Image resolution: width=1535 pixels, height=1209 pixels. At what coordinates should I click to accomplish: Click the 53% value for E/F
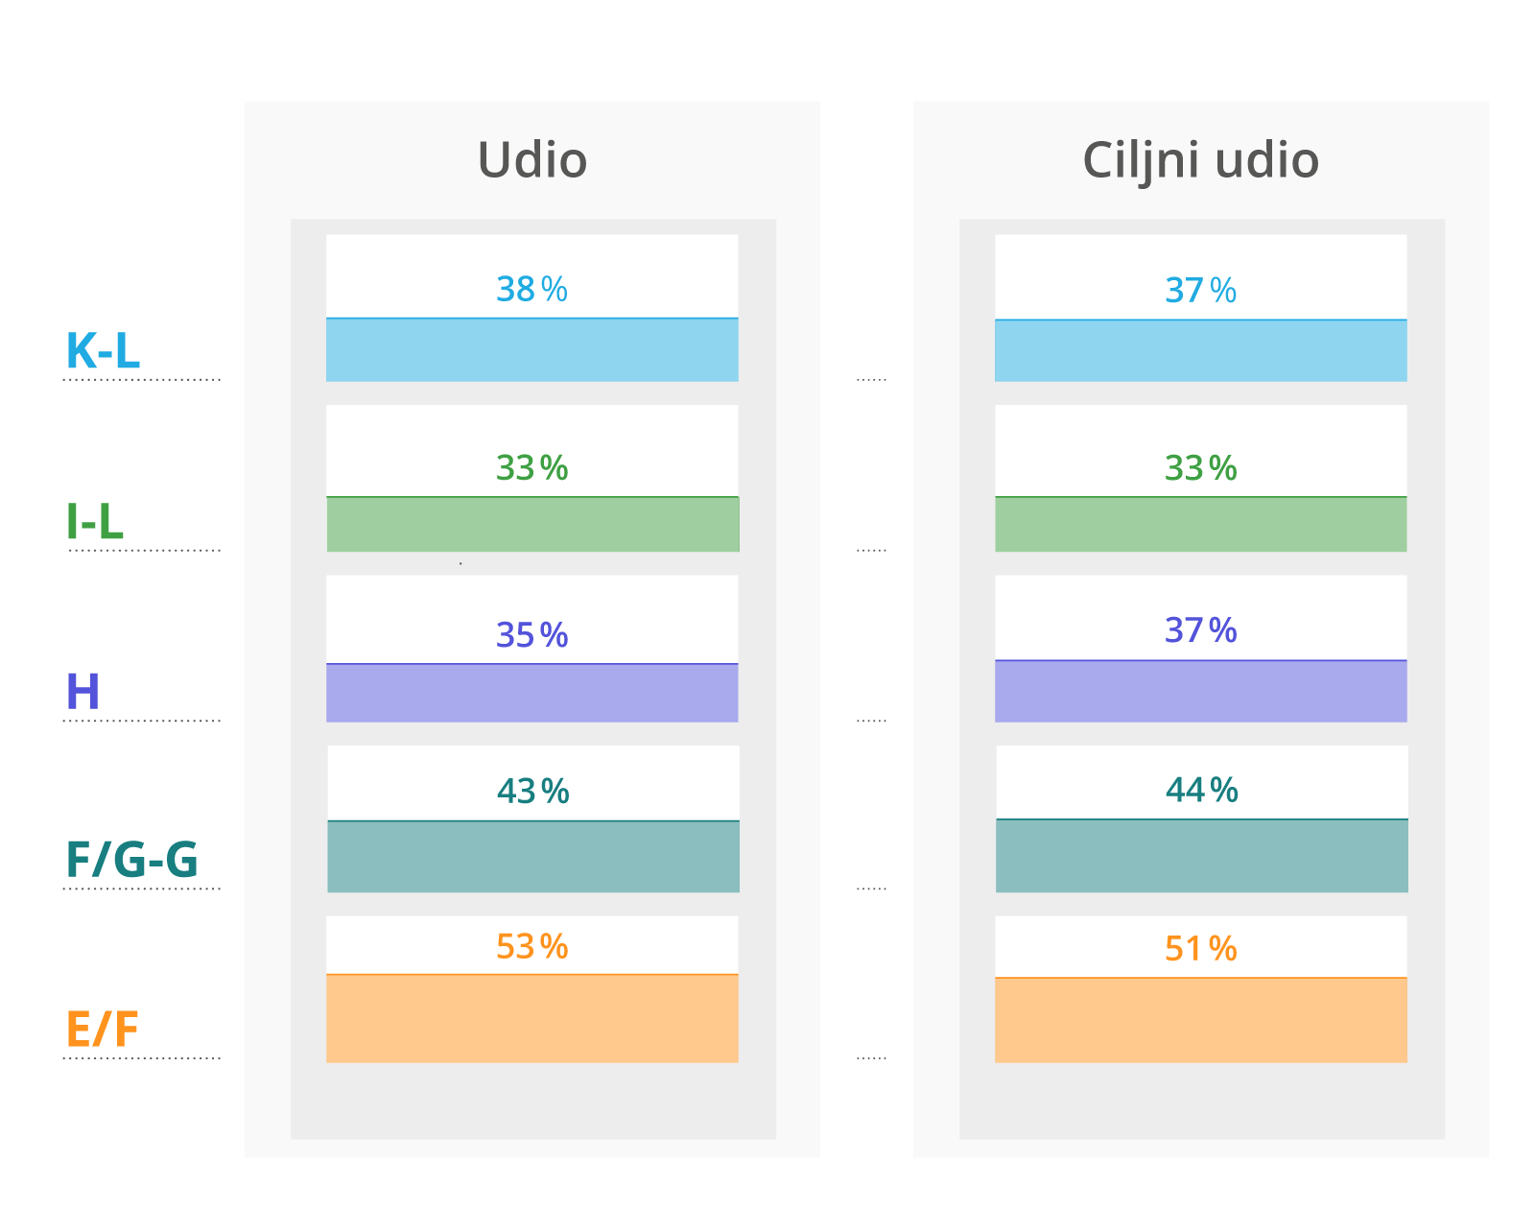pos(531,947)
